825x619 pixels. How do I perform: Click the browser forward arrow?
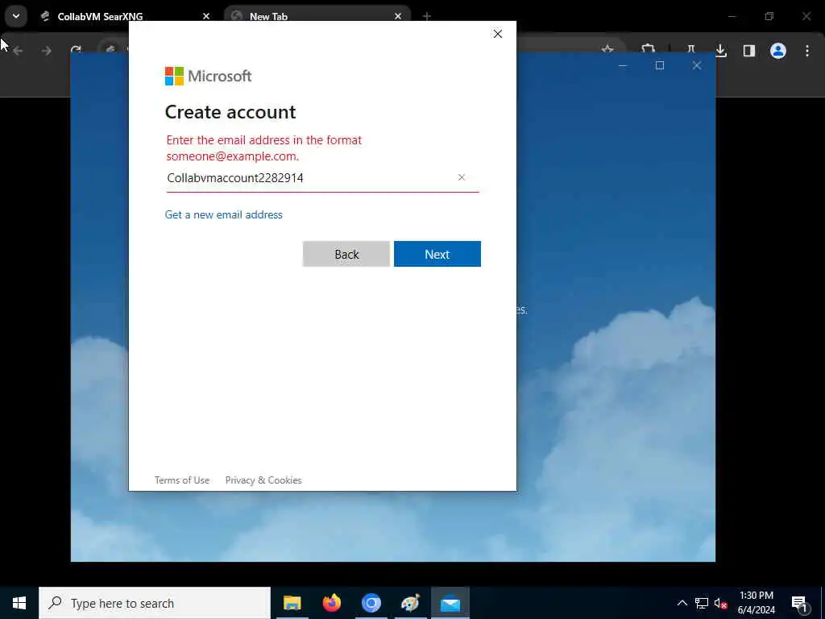(47, 51)
